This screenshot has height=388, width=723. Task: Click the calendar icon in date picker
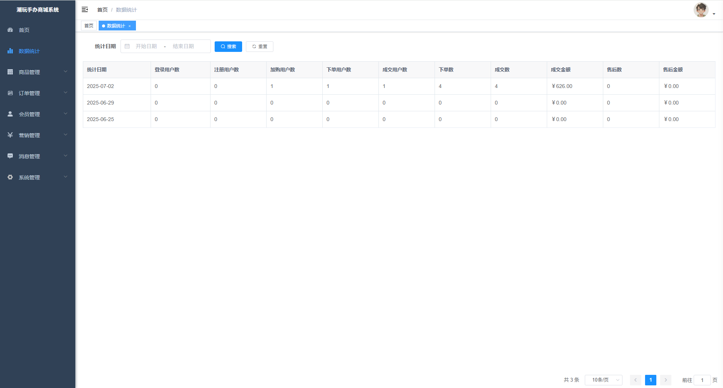[x=127, y=46]
